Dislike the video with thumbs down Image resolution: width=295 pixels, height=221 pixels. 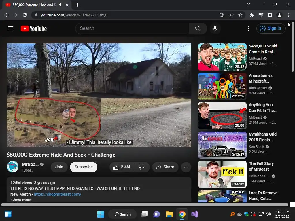pos(141,167)
